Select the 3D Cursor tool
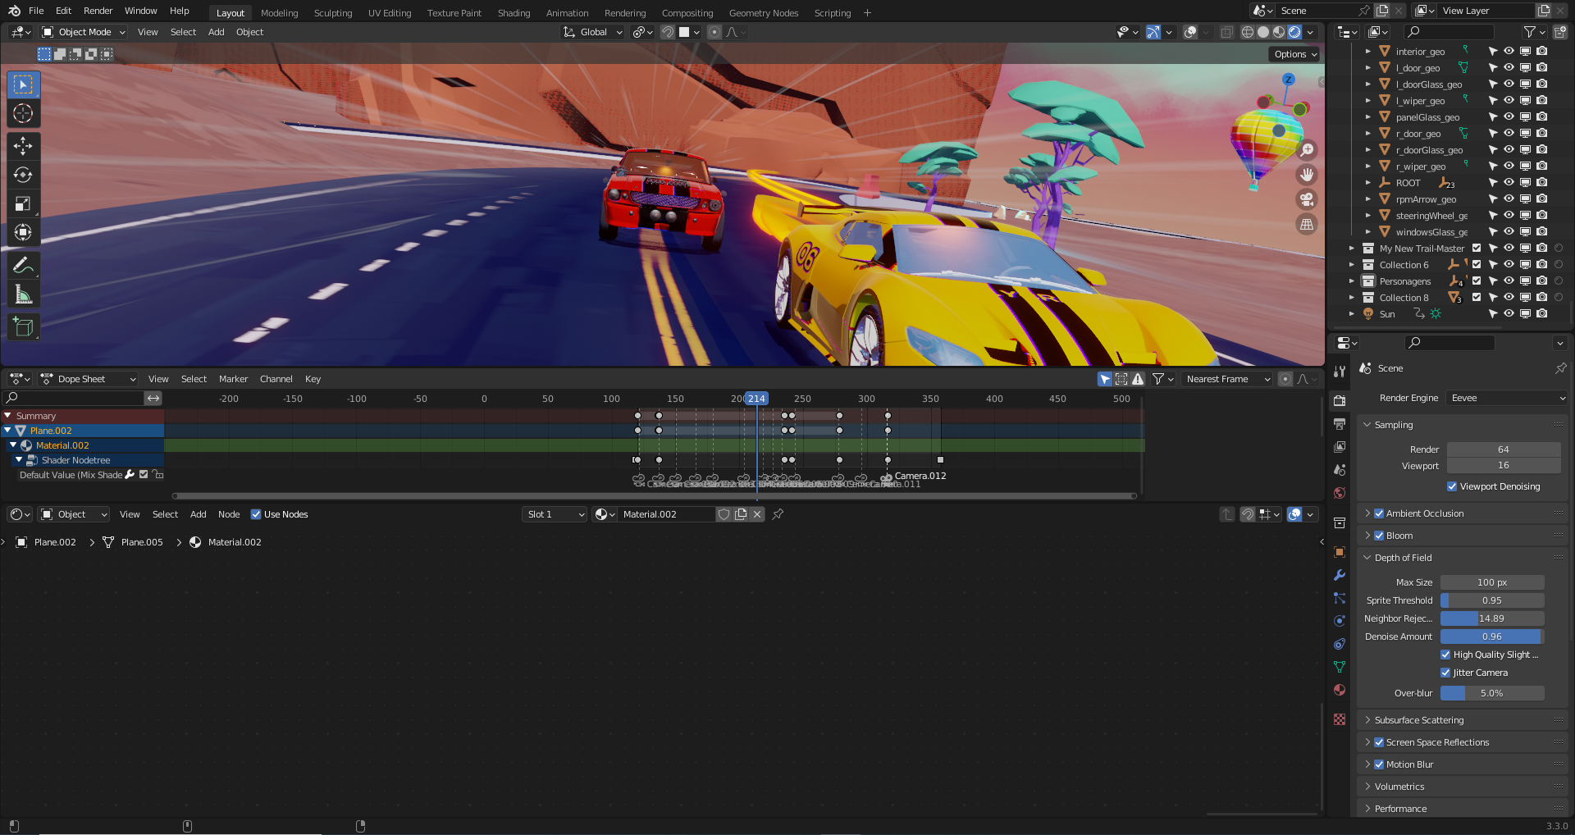Image resolution: width=1575 pixels, height=835 pixels. 23,114
